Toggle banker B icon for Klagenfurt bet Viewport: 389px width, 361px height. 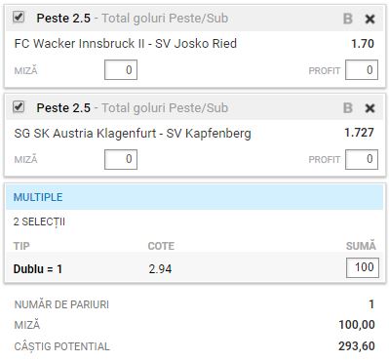(x=348, y=108)
